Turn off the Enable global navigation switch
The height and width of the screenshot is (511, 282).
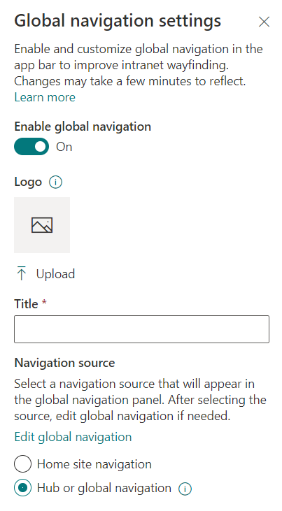click(x=31, y=147)
